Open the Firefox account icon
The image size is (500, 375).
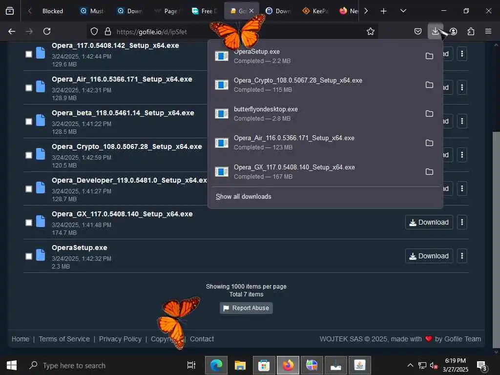pyautogui.click(x=454, y=31)
